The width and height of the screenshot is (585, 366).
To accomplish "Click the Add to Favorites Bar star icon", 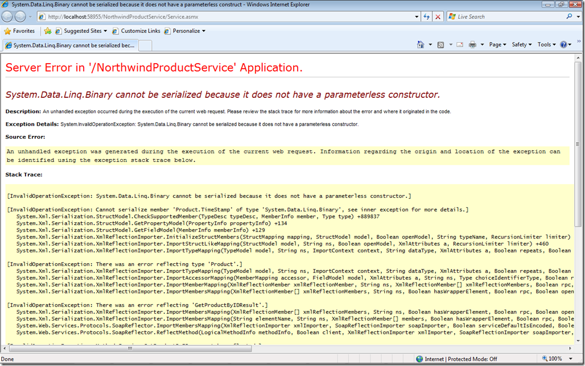I will click(47, 31).
